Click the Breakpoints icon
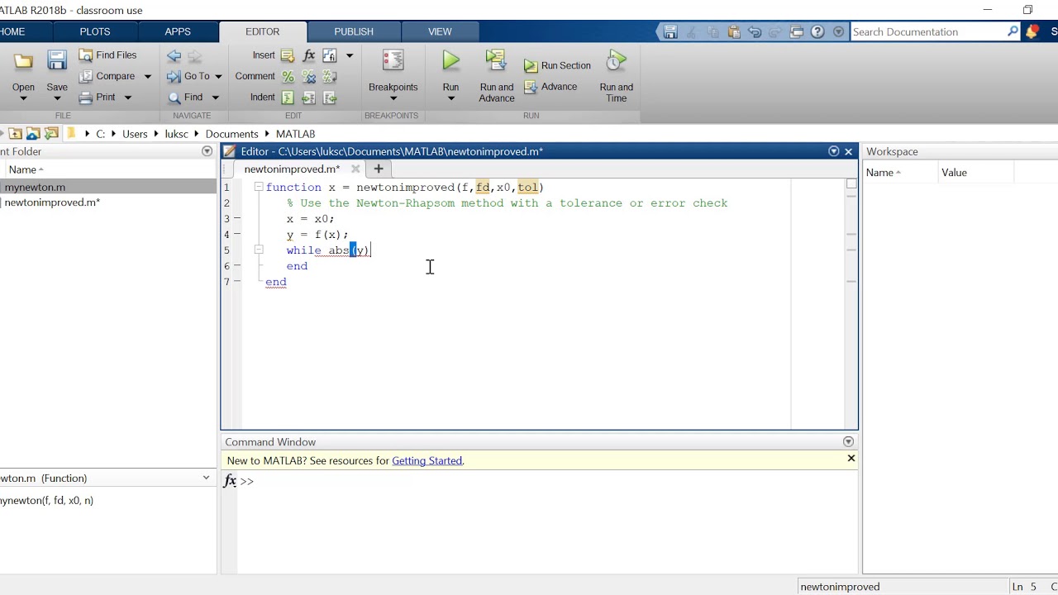Viewport: 1058px width, 595px height. [x=393, y=60]
